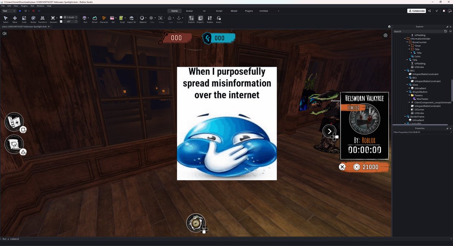Expand the Timer tree node
This screenshot has height=246, width=453.
(410, 46)
